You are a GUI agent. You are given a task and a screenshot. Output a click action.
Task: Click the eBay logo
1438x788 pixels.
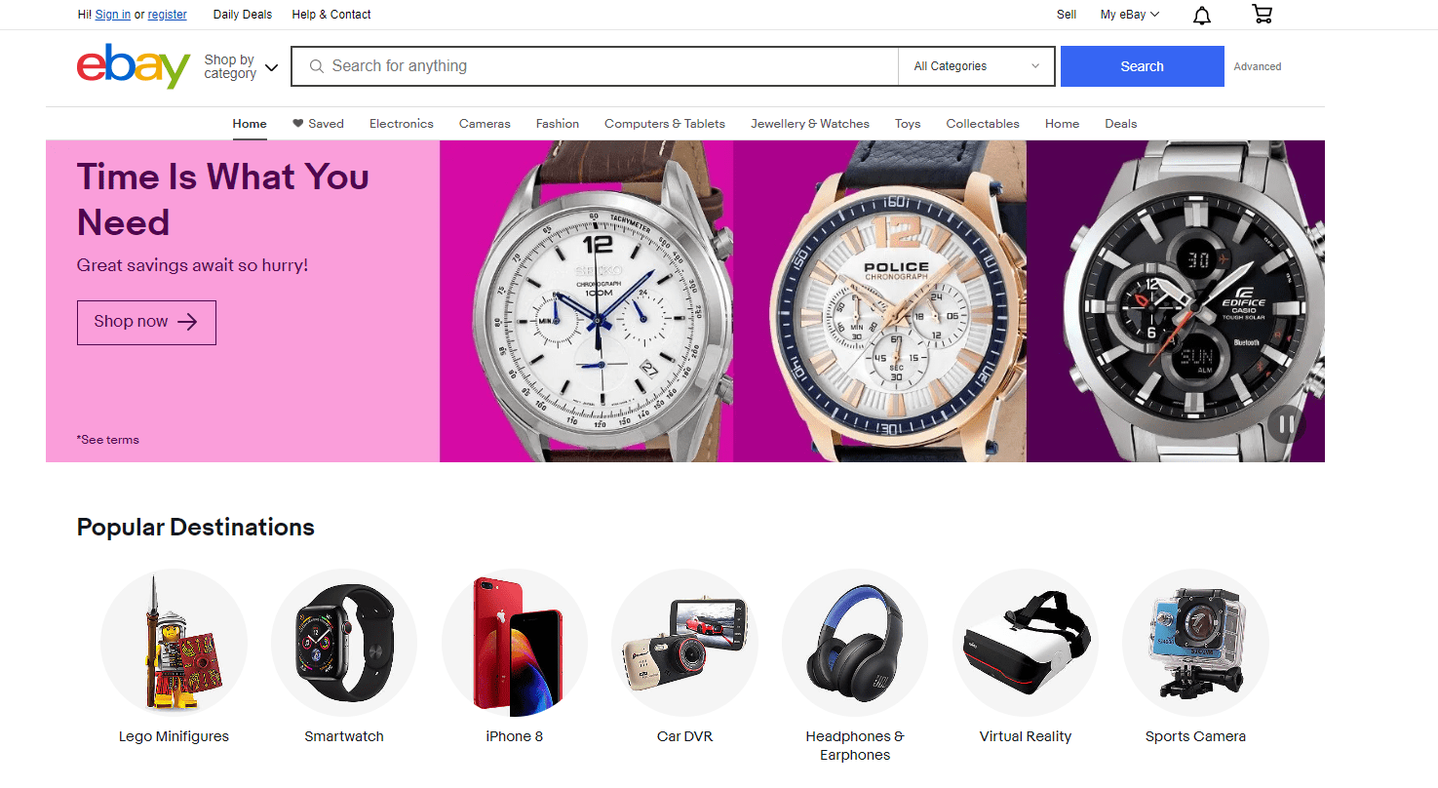(134, 66)
